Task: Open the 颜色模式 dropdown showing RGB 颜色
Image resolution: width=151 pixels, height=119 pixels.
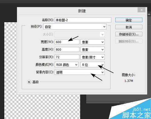Action: [66, 65]
